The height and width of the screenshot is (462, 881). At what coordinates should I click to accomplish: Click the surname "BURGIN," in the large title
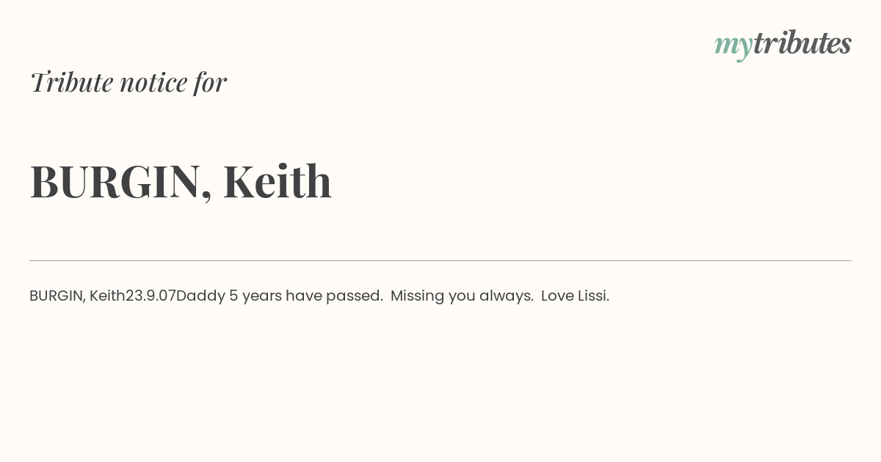(121, 182)
